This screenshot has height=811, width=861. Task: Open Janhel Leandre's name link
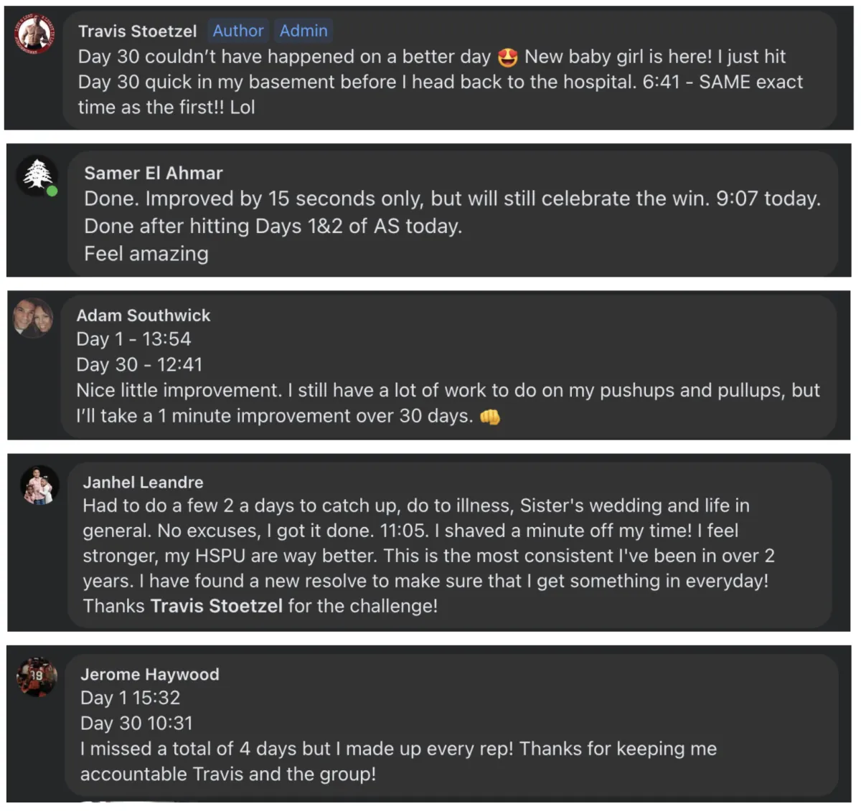point(143,482)
